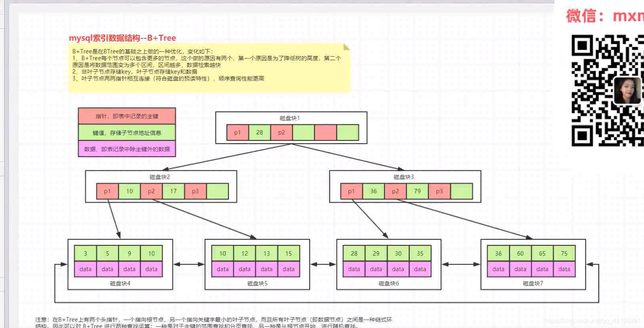Select key cell 28 in 磁盘块6
644x328 pixels.
(354, 253)
